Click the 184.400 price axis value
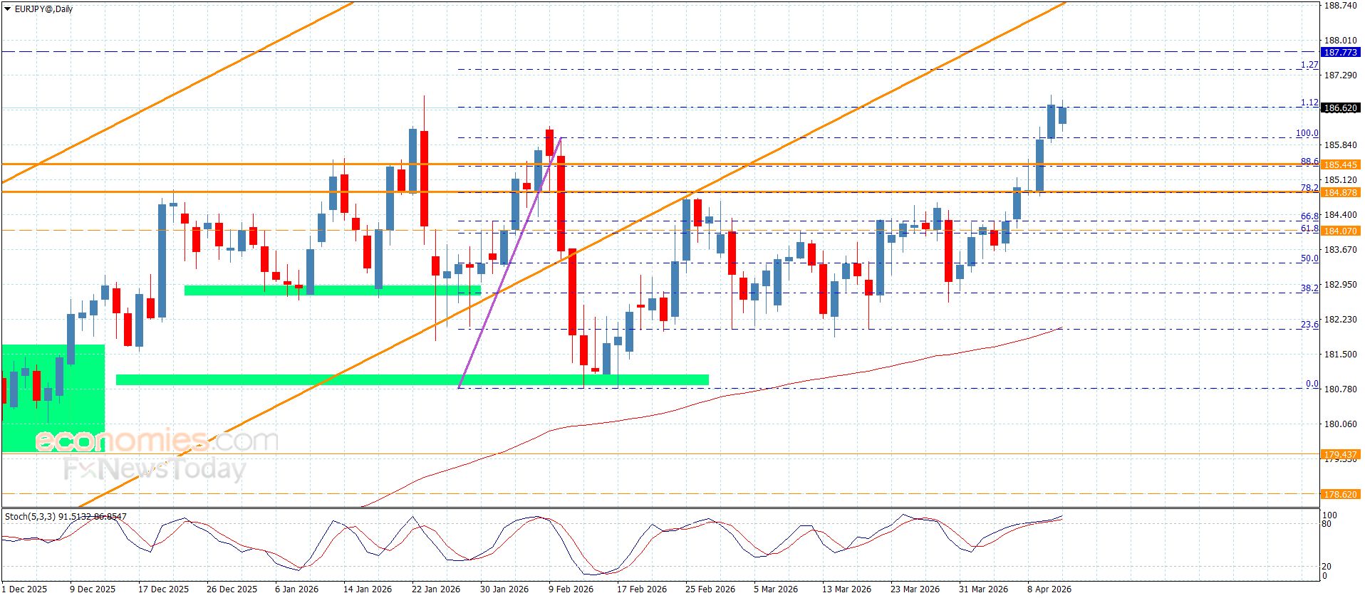This screenshot has width=1365, height=598. point(1340,215)
